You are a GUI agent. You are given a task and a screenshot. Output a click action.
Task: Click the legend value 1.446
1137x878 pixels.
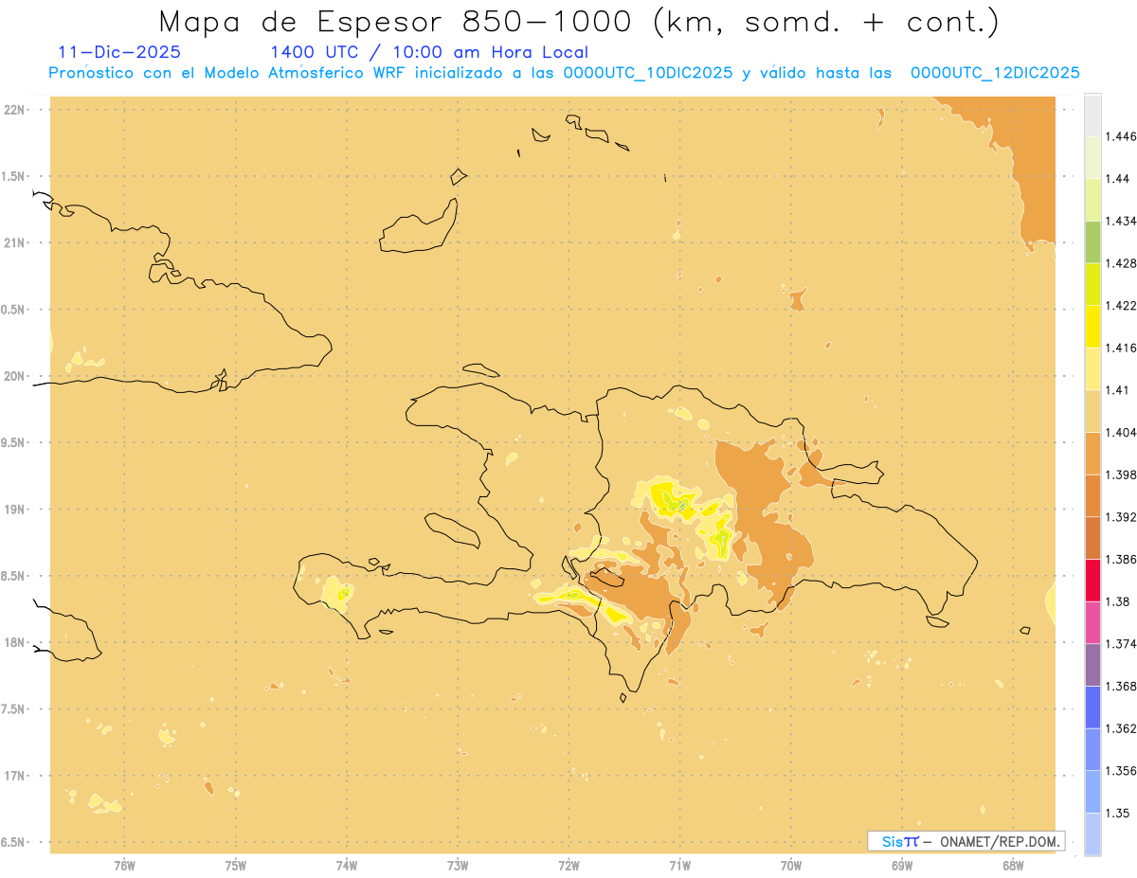(x=1121, y=136)
